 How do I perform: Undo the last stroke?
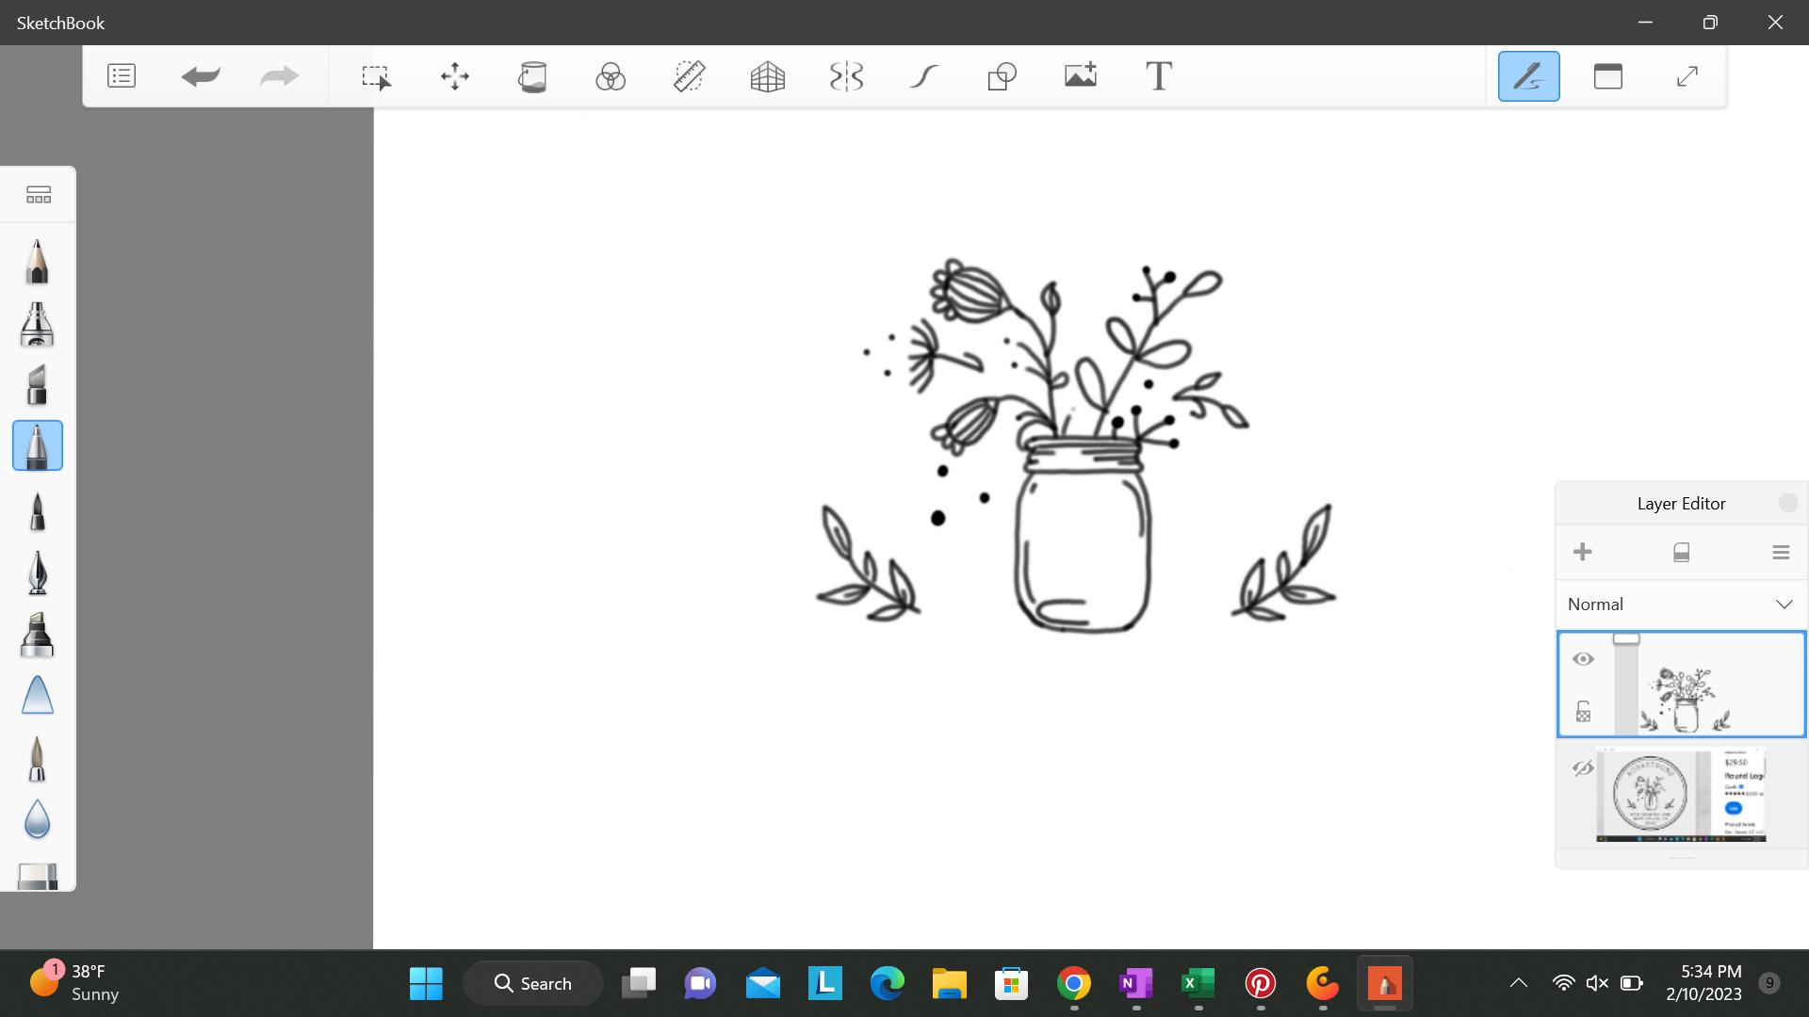(200, 76)
